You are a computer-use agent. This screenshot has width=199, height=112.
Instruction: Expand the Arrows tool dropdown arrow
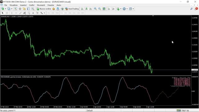[x=44, y=13]
